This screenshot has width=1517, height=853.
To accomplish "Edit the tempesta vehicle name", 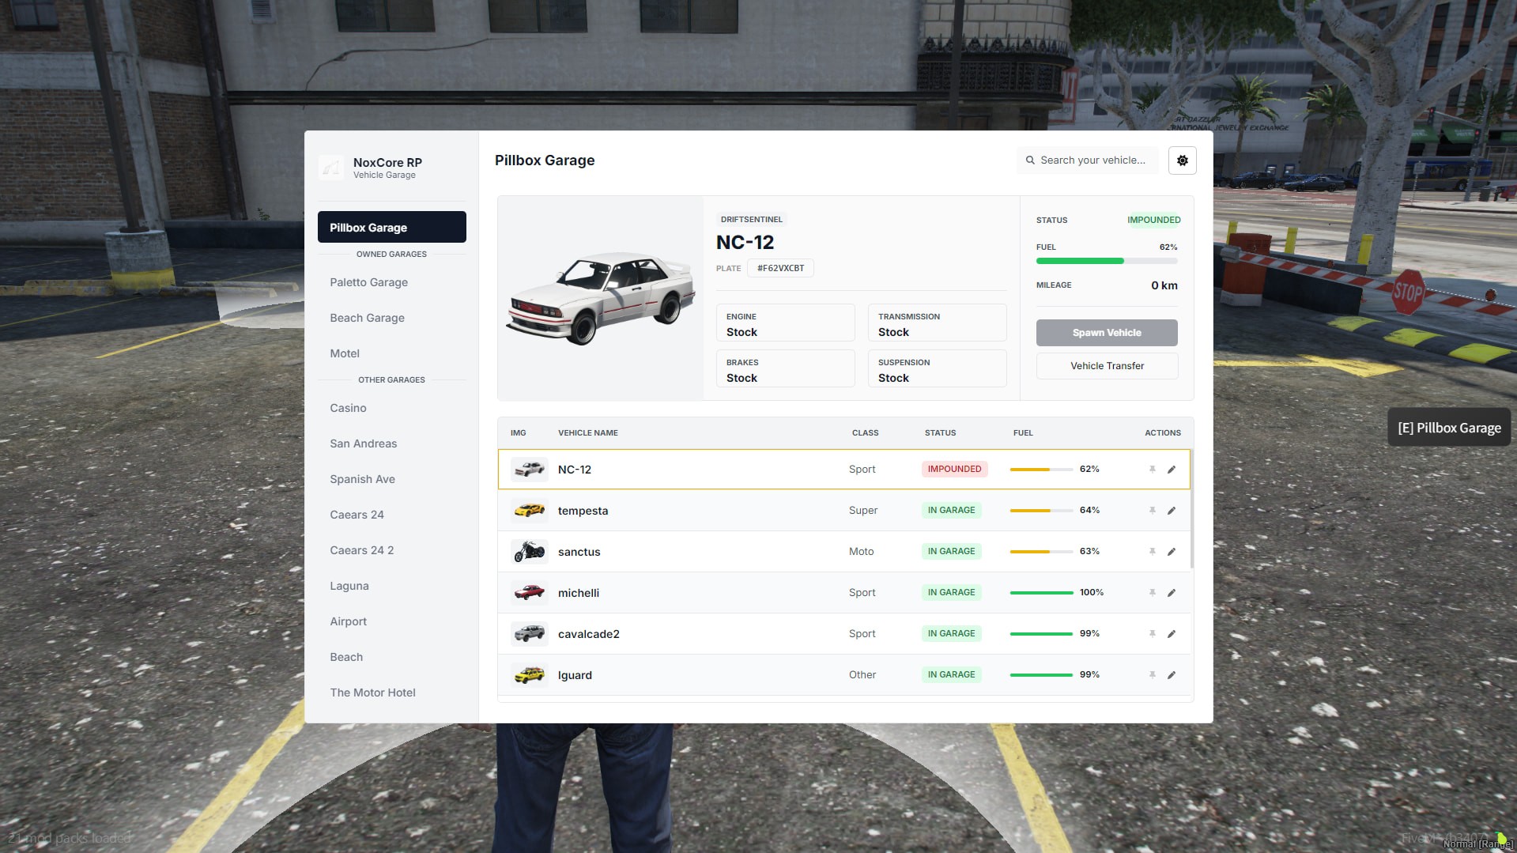I will (1172, 511).
